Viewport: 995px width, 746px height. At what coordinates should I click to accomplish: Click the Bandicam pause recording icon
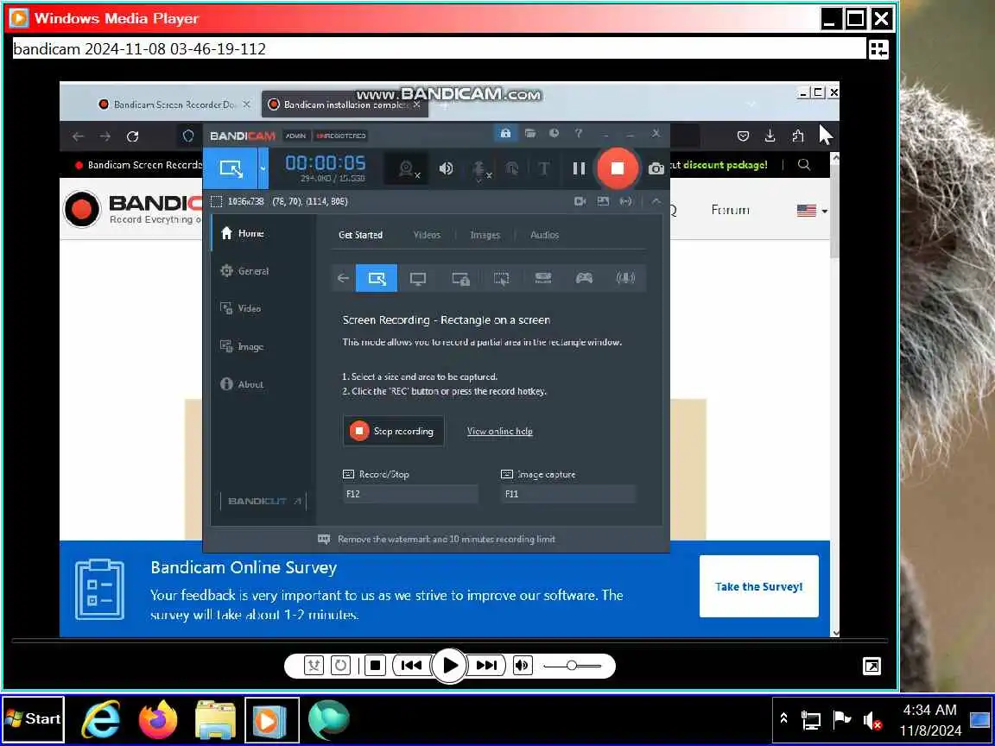tap(579, 168)
